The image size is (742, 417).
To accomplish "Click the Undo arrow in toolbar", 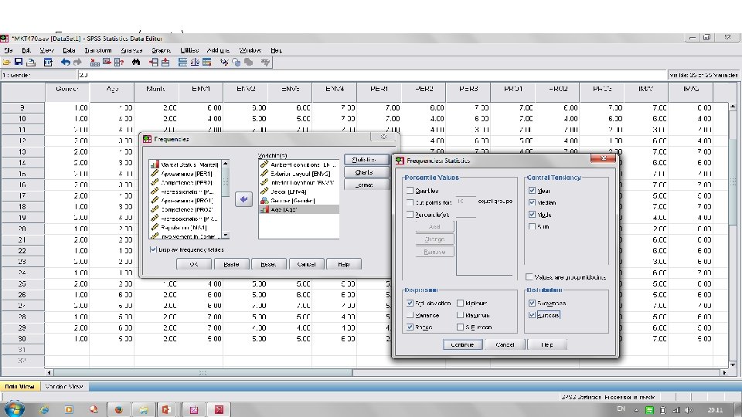I will coord(66,62).
